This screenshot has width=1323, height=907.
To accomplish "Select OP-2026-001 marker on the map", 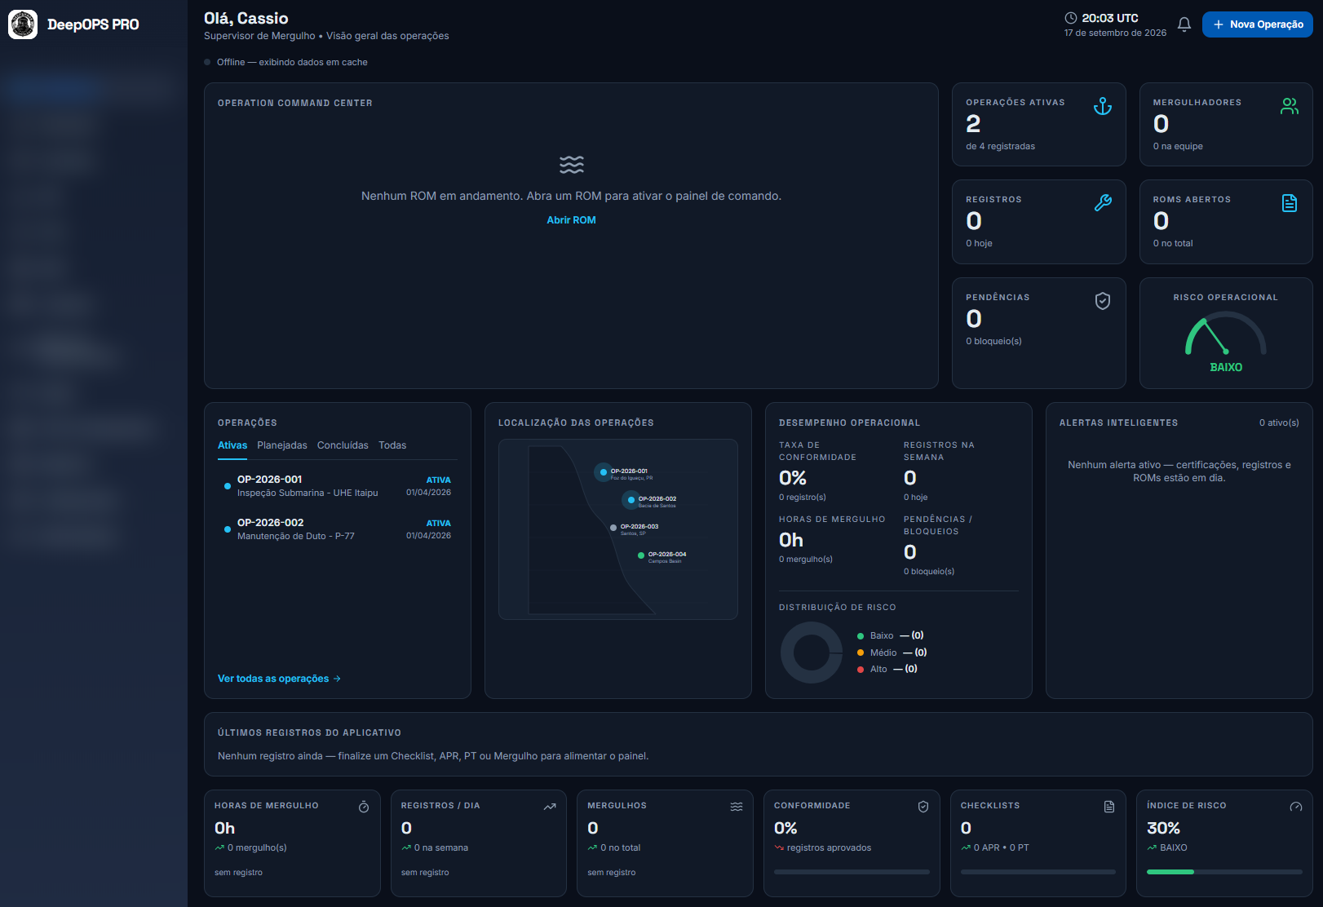I will point(604,472).
